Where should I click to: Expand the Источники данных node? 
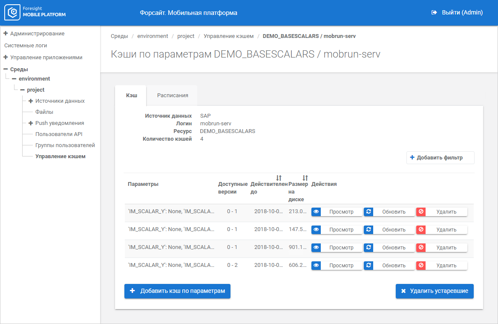[31, 101]
